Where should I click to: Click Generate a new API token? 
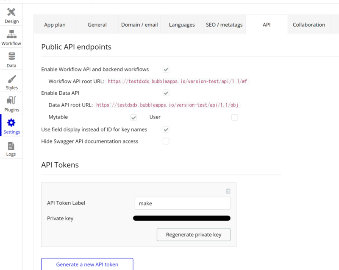(x=87, y=264)
